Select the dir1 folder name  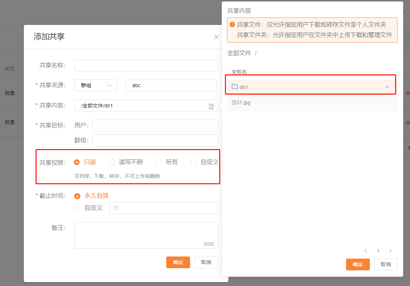point(244,87)
